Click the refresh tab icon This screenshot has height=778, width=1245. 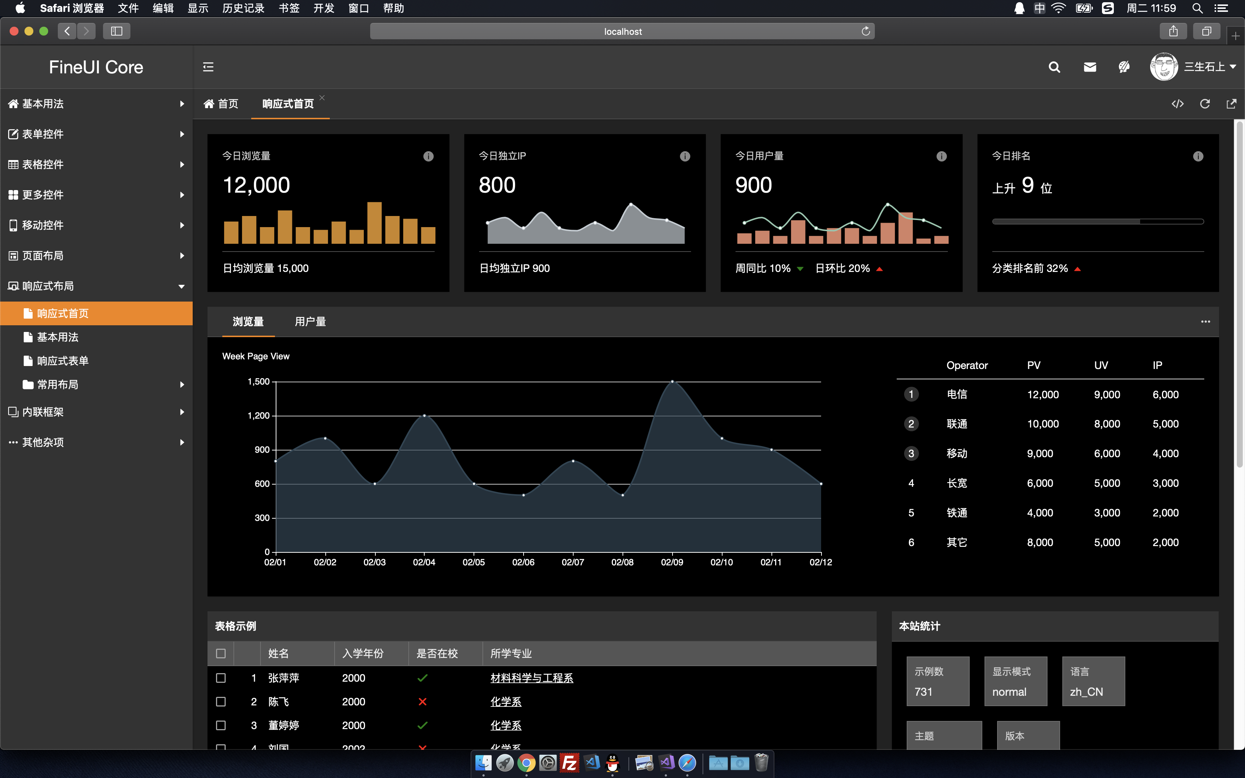[1205, 104]
